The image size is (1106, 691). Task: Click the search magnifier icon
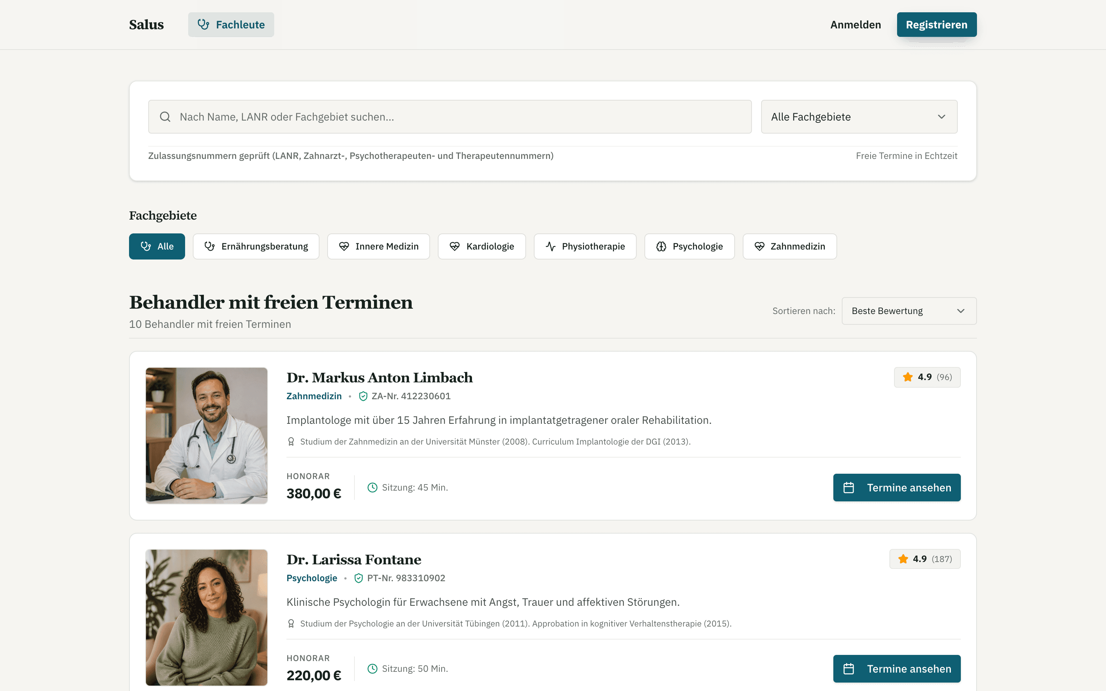point(165,117)
